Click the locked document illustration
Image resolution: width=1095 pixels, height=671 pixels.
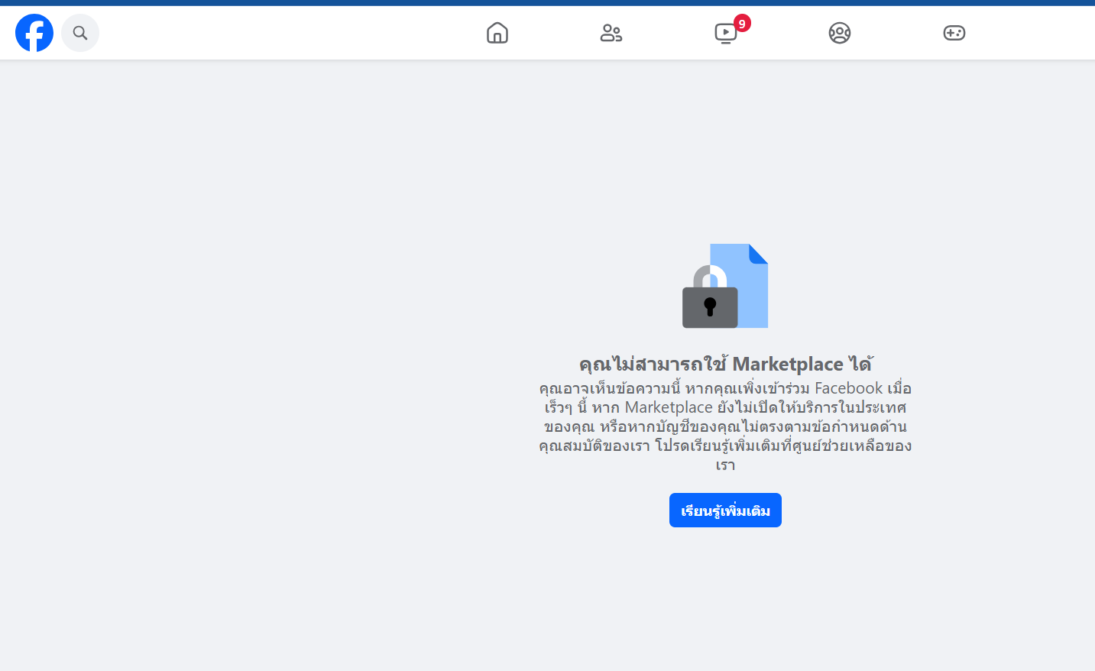[725, 286]
